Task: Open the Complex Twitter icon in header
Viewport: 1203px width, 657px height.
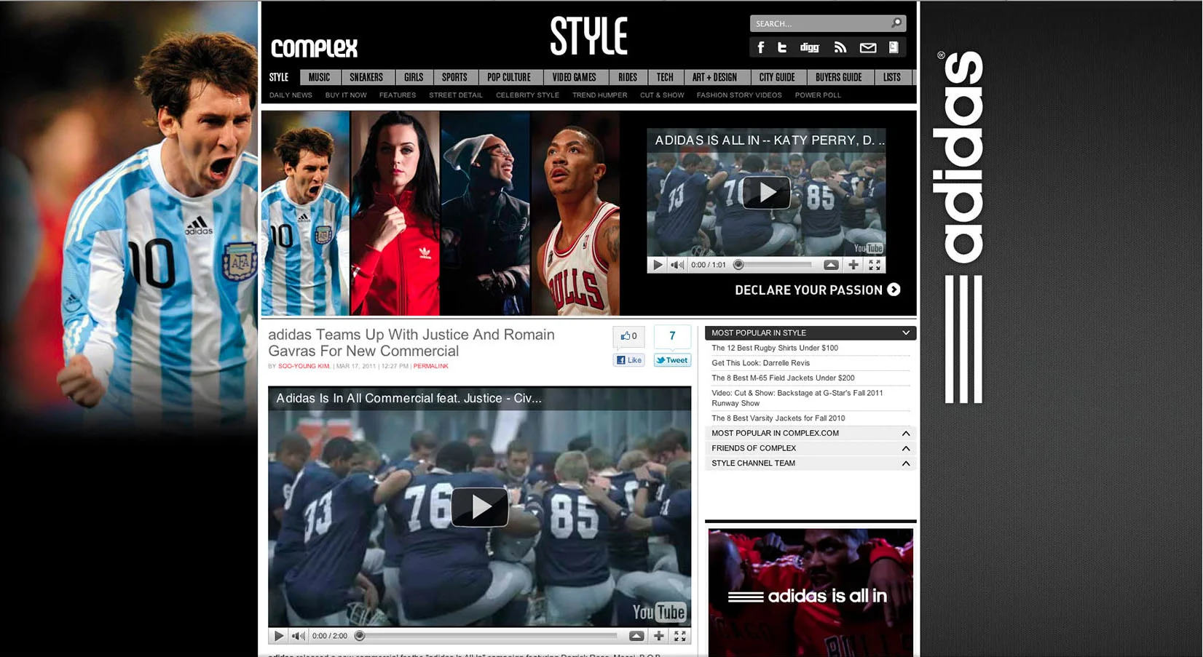Action: pos(782,47)
